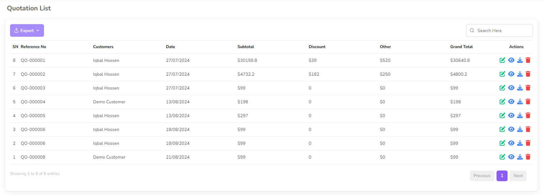Viewport: 544px width, 195px height.
Task: View details of quotation QO-000004
Action: click(511, 102)
